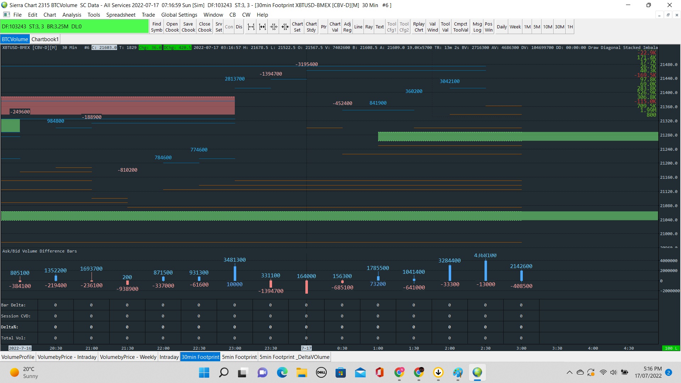Click the third bar-spacing arrows icon
The width and height of the screenshot is (681, 383).
273,27
